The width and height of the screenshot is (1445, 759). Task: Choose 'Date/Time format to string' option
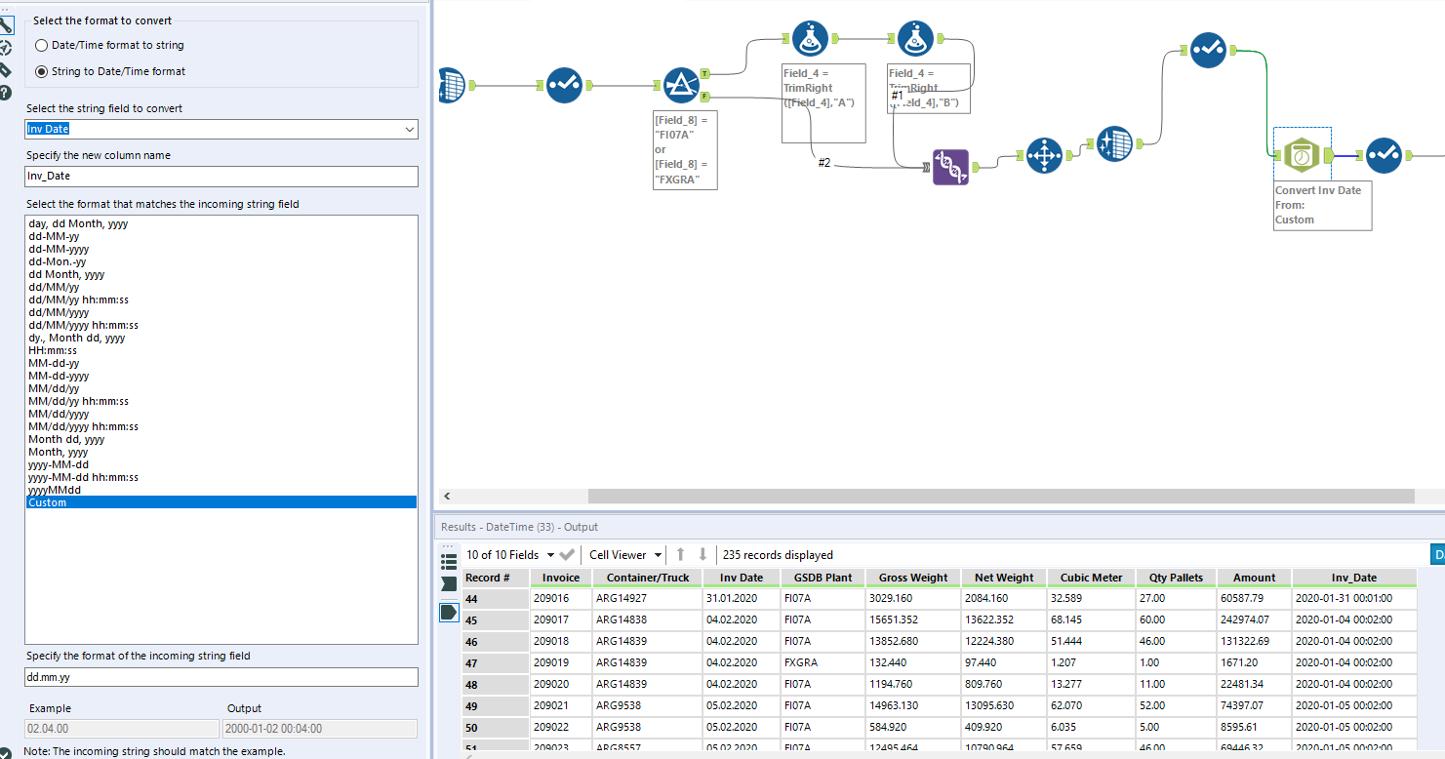pos(41,45)
